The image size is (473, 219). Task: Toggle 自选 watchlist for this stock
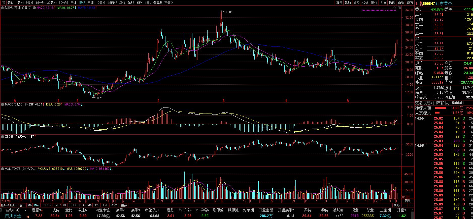coord(400,3)
